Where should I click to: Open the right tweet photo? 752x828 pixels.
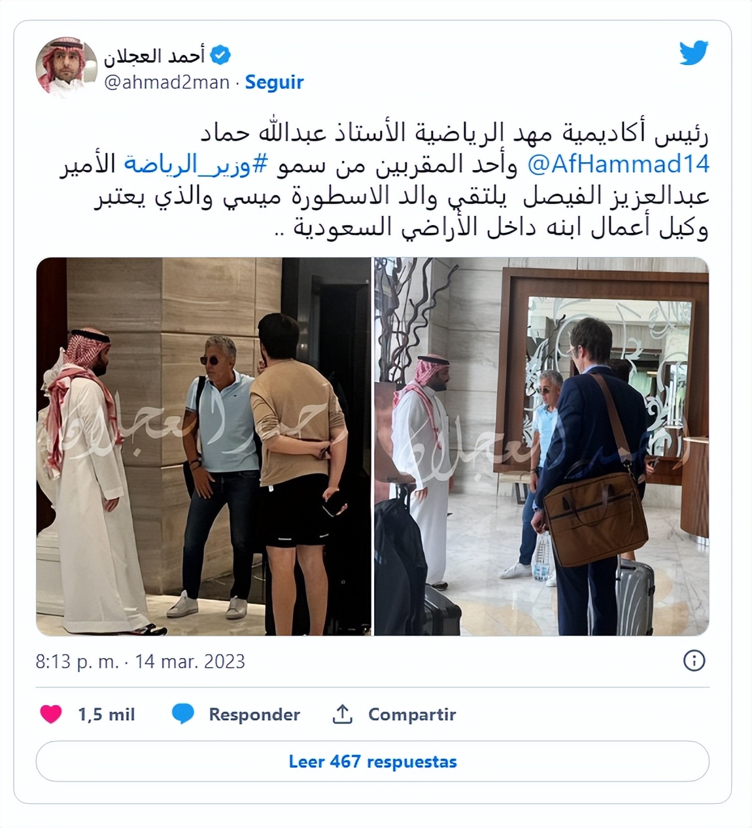pyautogui.click(x=541, y=446)
